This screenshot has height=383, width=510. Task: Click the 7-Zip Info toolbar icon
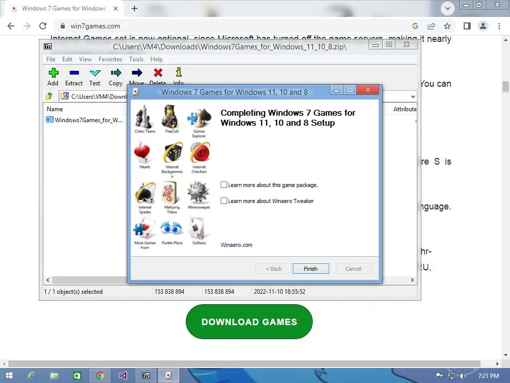point(179,72)
